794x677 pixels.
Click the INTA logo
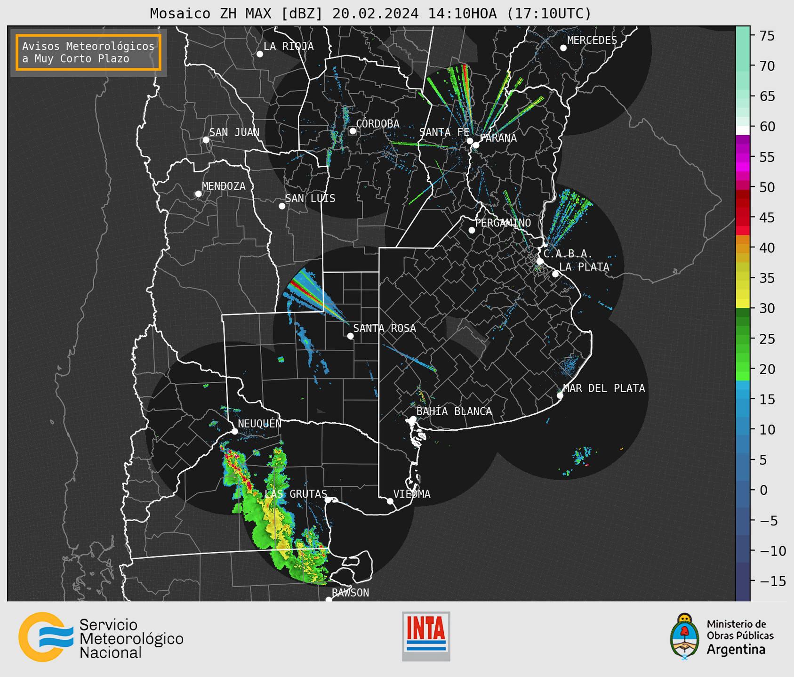[x=426, y=636]
